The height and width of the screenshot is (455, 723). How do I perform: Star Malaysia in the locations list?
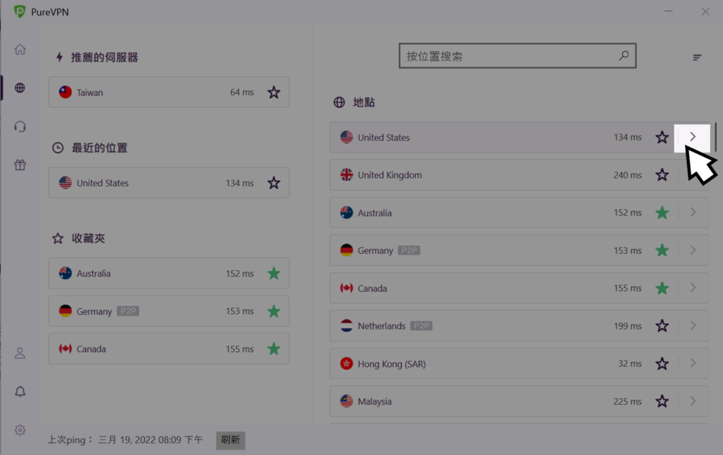point(662,401)
